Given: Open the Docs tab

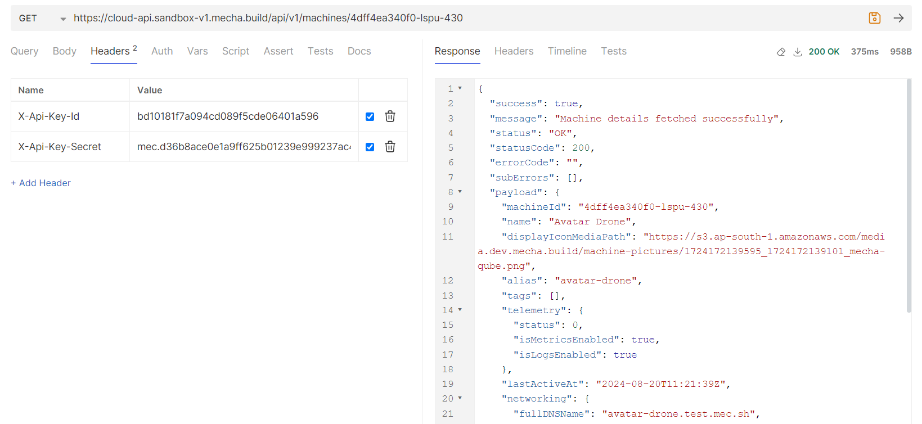Looking at the screenshot, I should click(x=359, y=51).
